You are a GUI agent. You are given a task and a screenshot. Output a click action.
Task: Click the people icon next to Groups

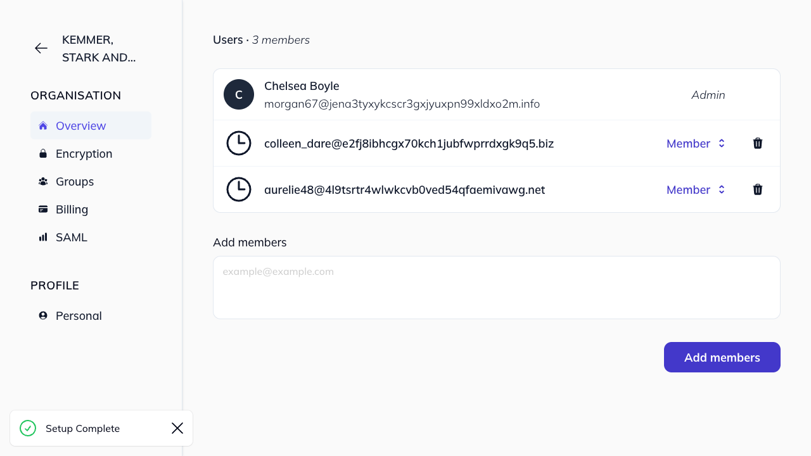pyautogui.click(x=43, y=181)
